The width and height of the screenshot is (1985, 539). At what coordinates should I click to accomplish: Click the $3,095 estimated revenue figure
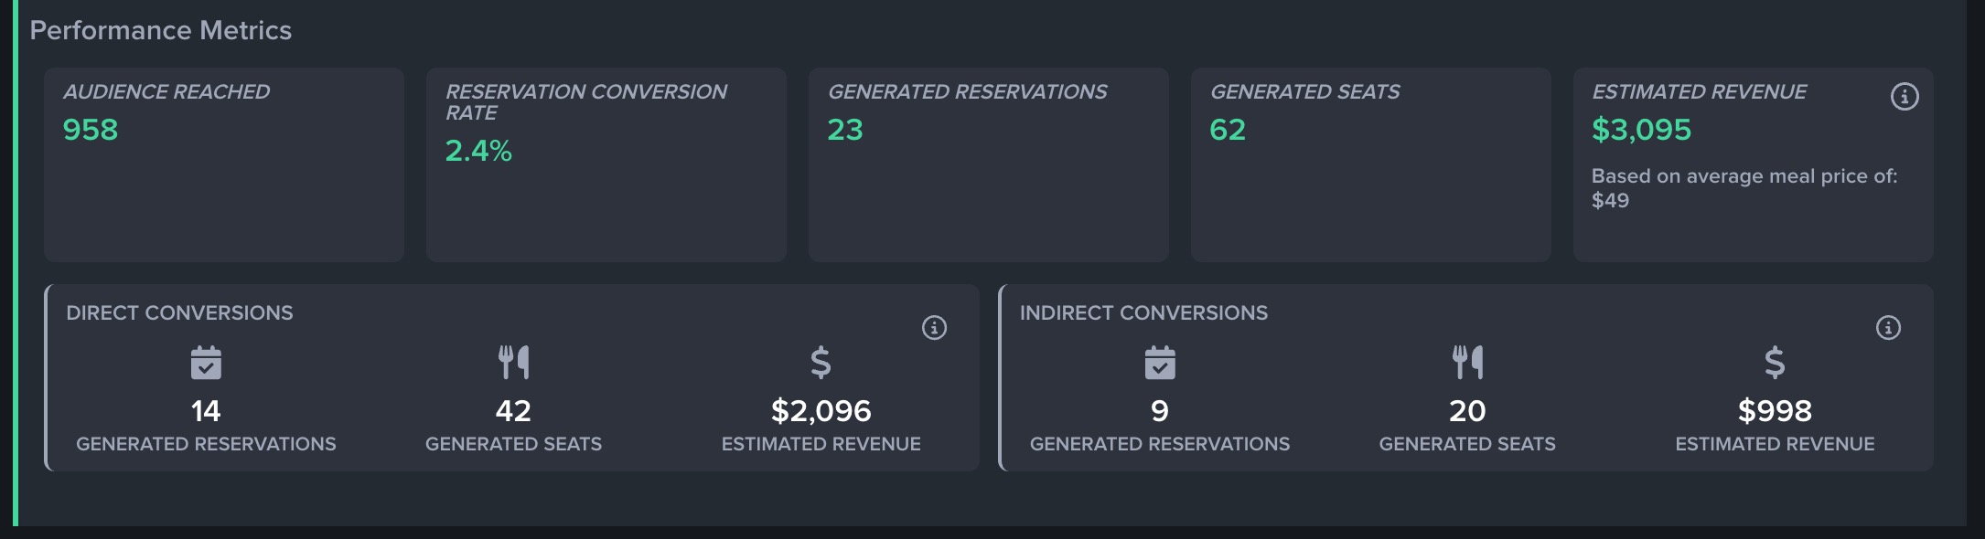coord(1641,130)
